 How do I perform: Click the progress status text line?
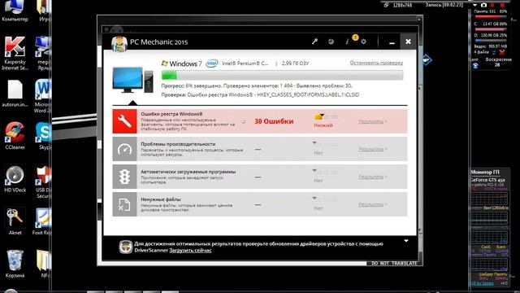pos(257,85)
